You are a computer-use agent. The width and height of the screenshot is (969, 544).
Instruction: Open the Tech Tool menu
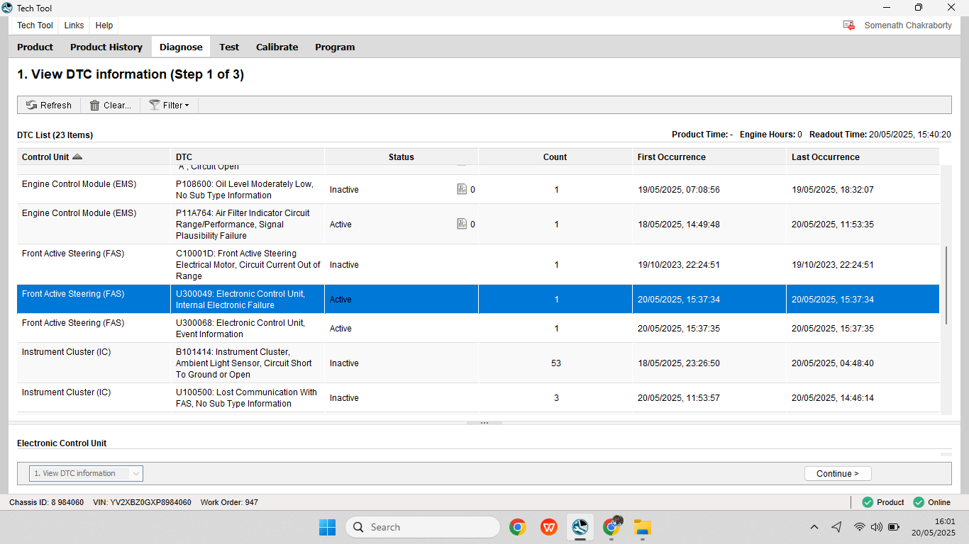[x=35, y=25]
